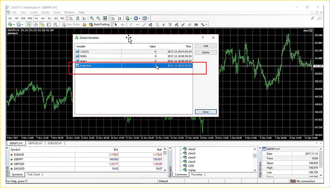The height and width of the screenshot is (188, 330).
Task: Toggle the AutoTrading button
Action: [99, 24]
